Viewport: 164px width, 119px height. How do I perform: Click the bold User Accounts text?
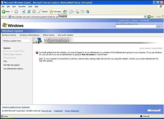(x=88, y=55)
